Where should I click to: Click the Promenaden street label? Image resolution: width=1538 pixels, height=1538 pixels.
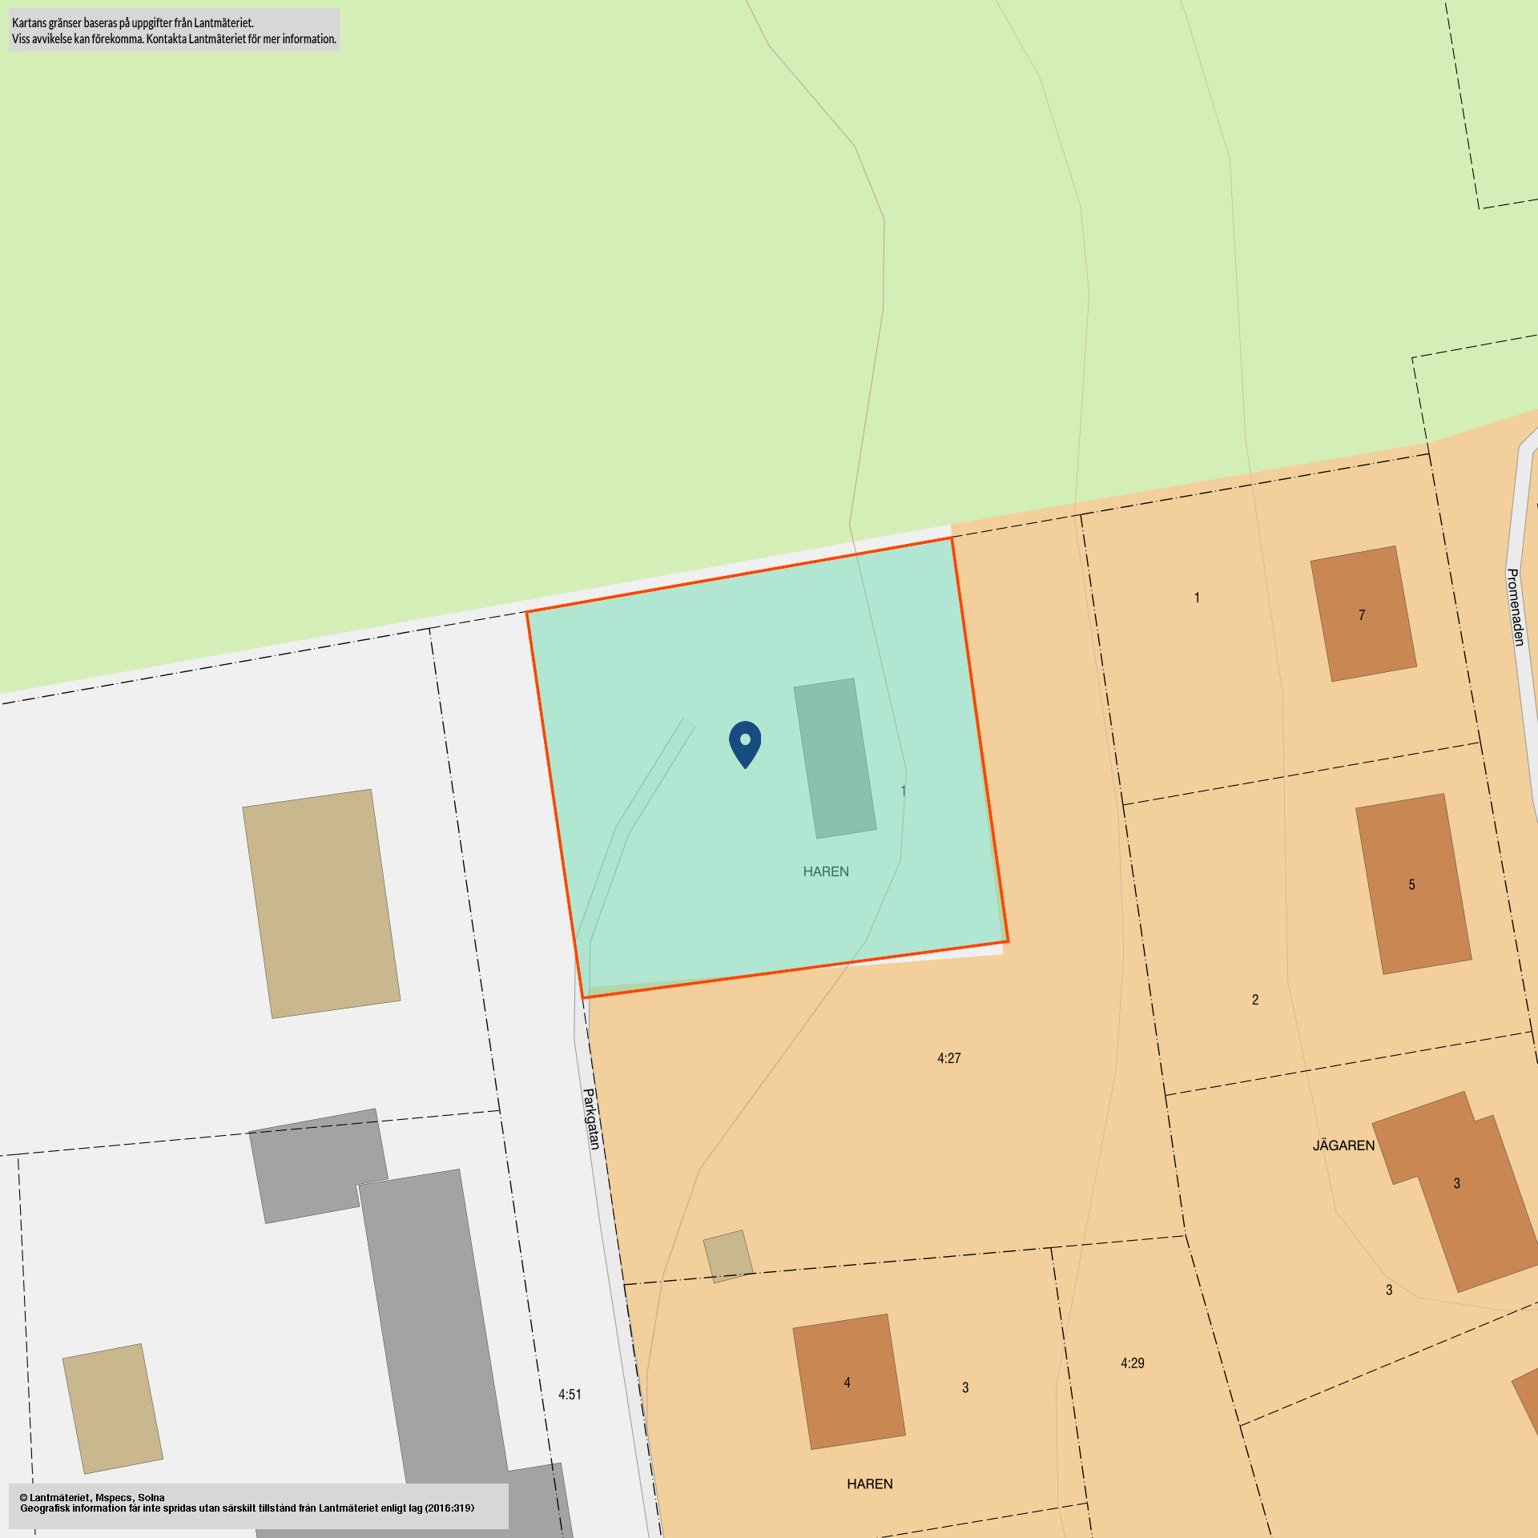[x=1515, y=607]
